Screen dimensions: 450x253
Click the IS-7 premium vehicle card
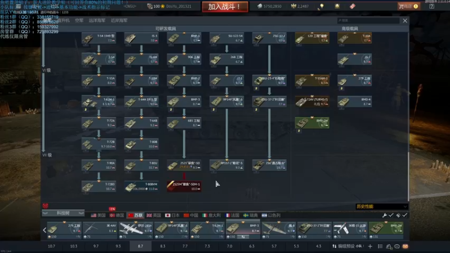(x=355, y=60)
